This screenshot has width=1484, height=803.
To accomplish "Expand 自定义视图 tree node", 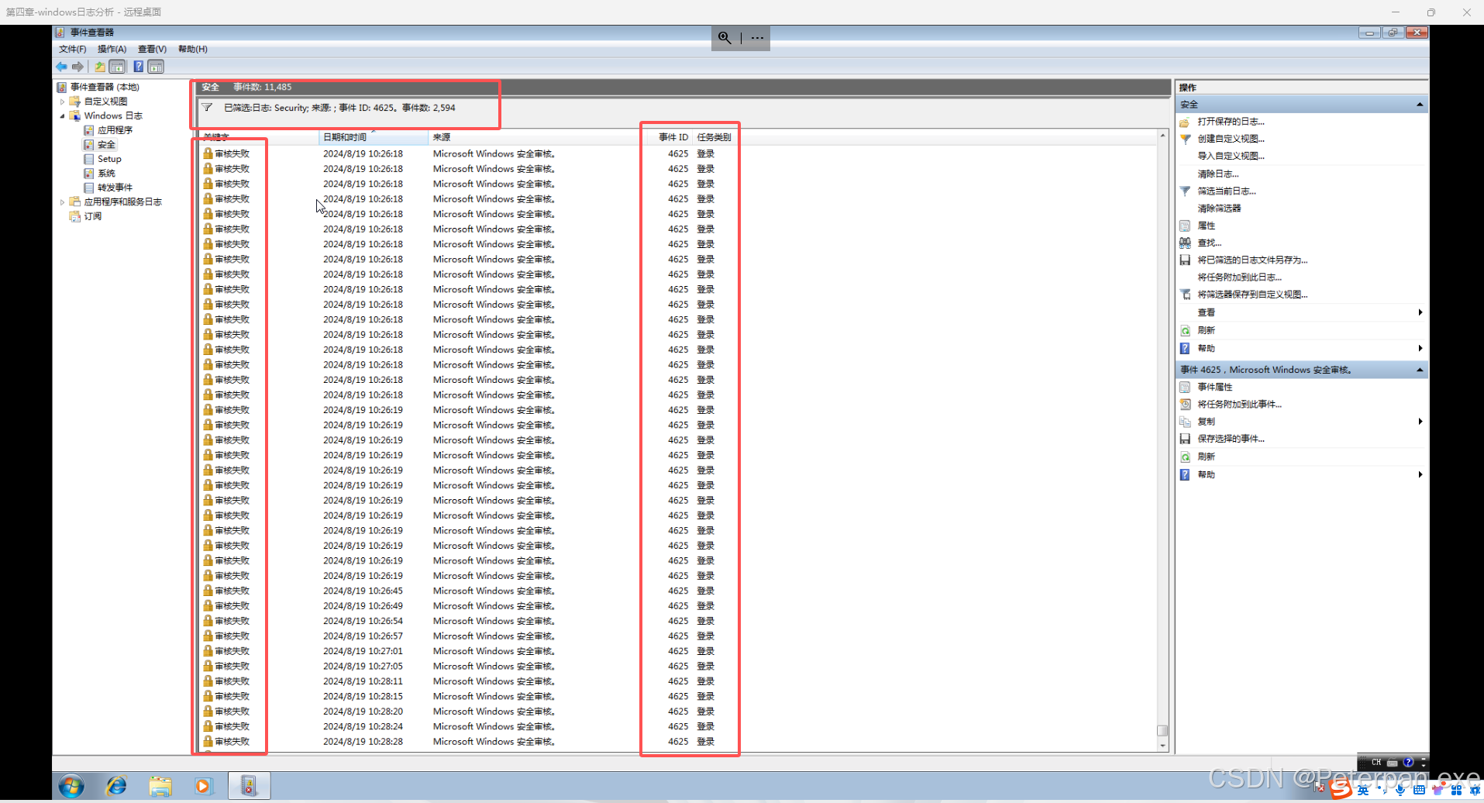I will coord(62,102).
